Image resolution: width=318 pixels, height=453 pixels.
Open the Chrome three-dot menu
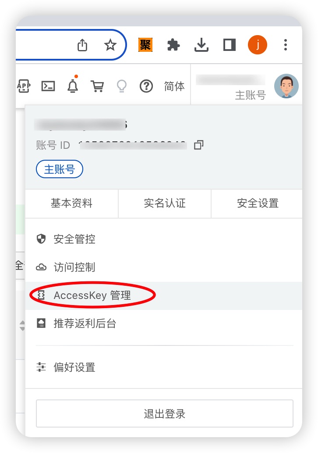point(286,45)
